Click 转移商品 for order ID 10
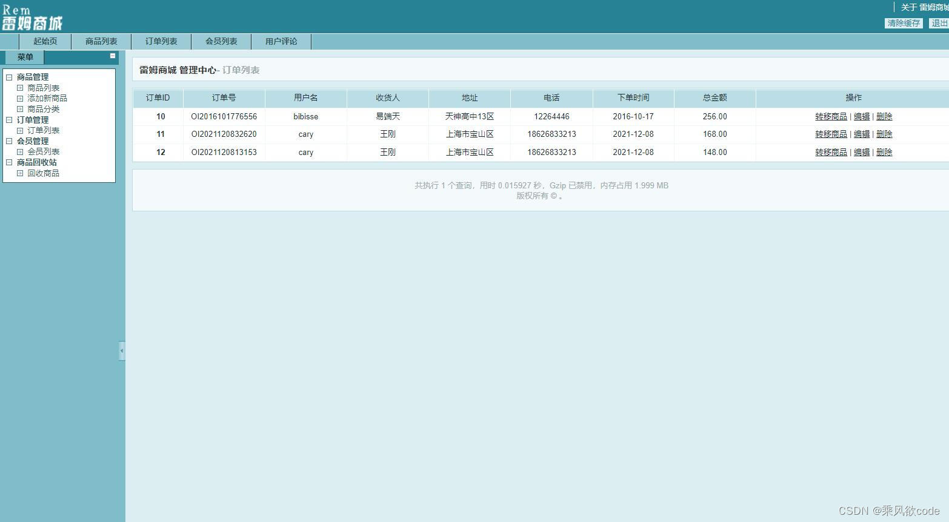Viewport: 949px width, 522px height. pos(831,116)
